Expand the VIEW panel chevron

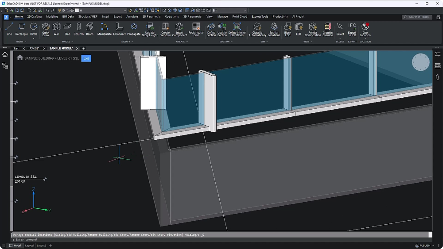(x=312, y=42)
